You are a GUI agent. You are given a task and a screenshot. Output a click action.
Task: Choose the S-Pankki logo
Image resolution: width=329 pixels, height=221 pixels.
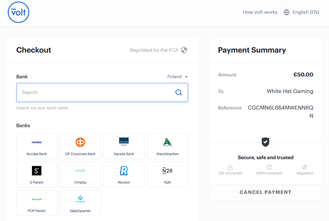click(37, 170)
